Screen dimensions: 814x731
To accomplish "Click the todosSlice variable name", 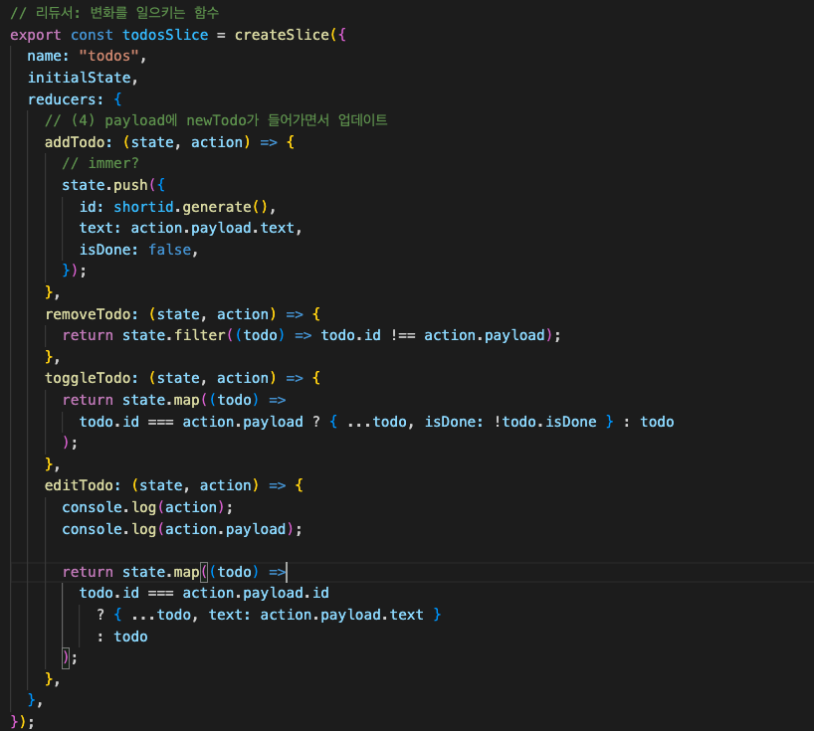I will click(165, 35).
